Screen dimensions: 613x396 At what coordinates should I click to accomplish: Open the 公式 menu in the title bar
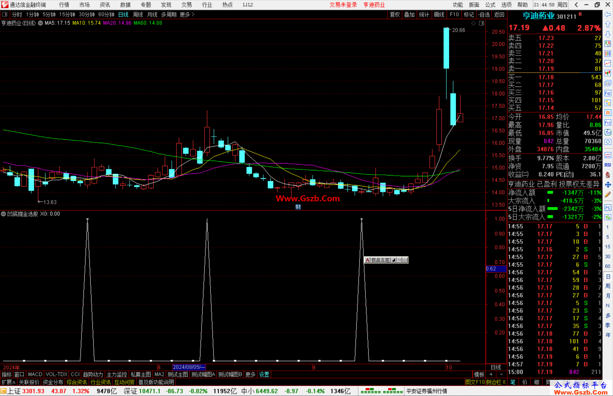(x=490, y=5)
